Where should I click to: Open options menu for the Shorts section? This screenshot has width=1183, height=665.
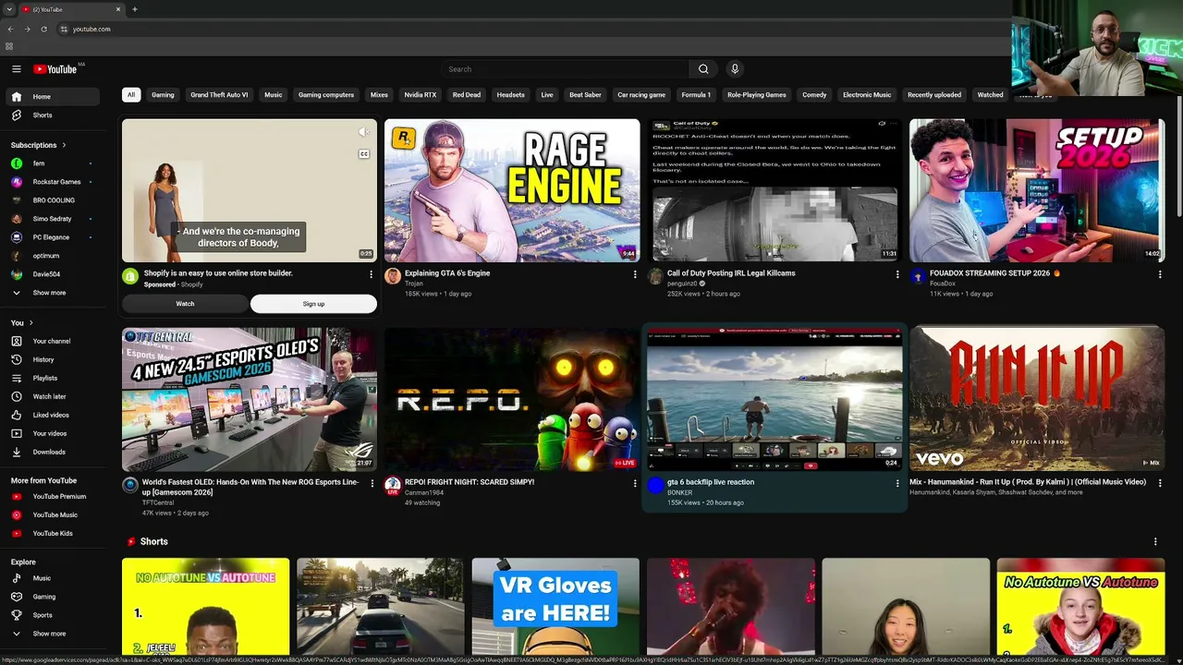coord(1155,542)
